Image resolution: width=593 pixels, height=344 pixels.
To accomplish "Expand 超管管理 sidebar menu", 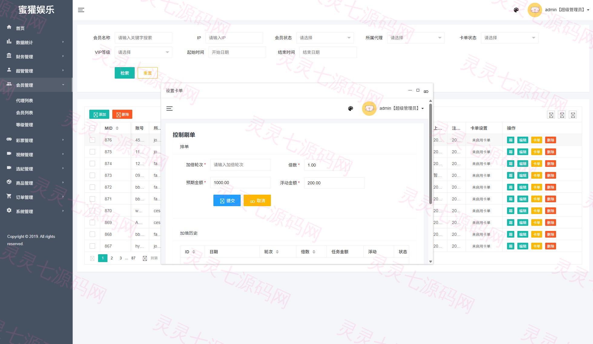I will coord(36,71).
